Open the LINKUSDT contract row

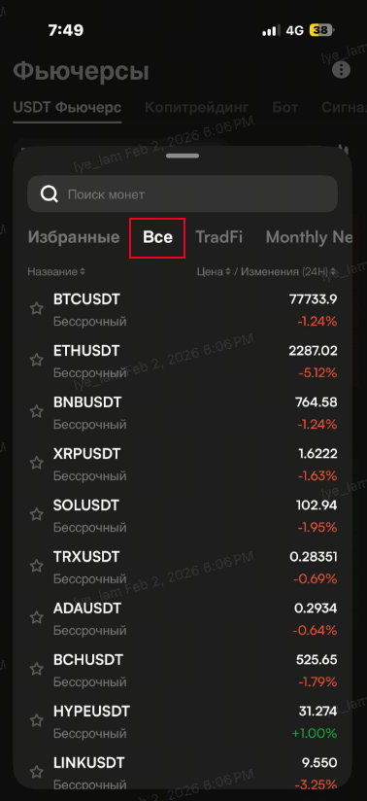[183, 773]
